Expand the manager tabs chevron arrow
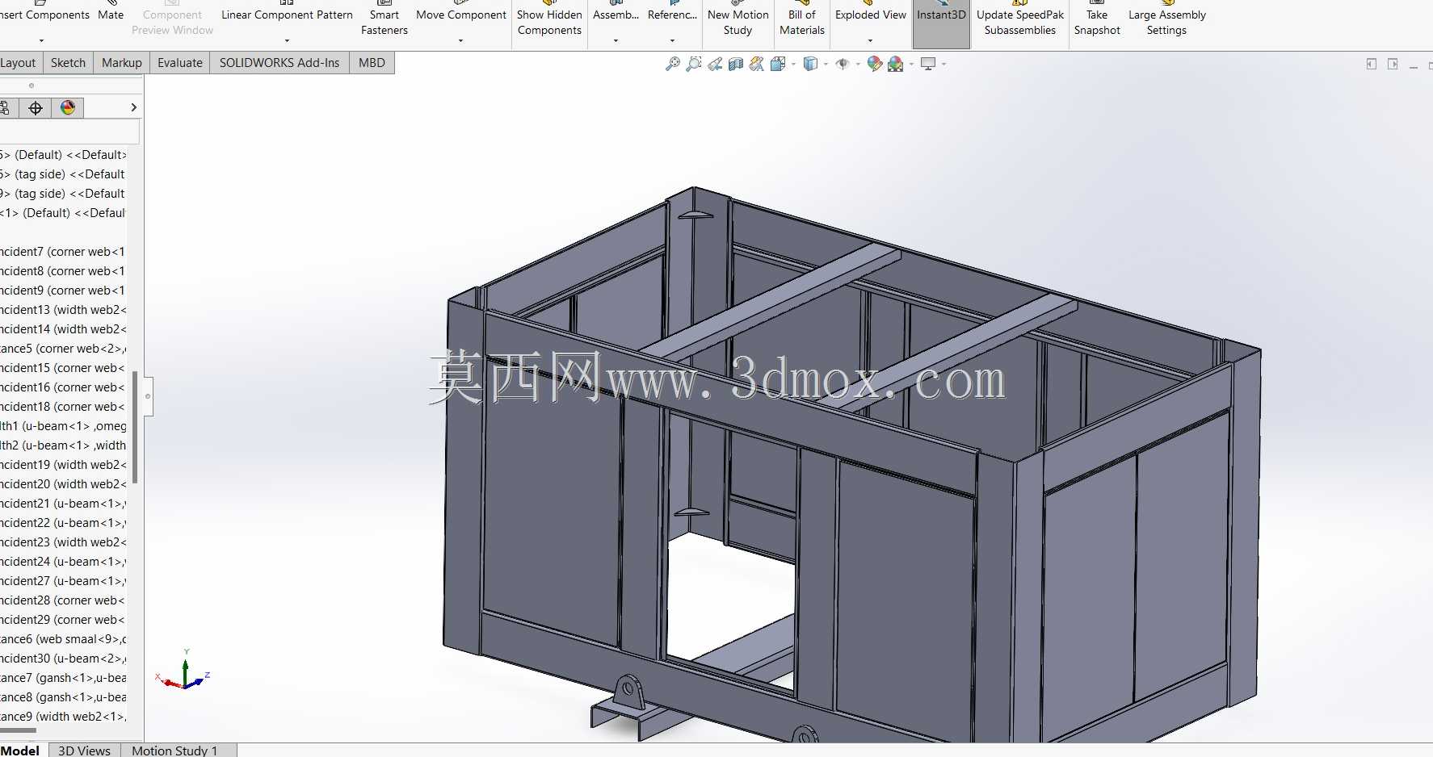The height and width of the screenshot is (757, 1433). pos(133,107)
